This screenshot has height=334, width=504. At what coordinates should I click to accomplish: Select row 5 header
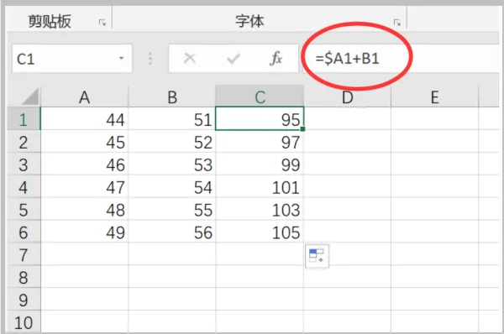coord(24,209)
